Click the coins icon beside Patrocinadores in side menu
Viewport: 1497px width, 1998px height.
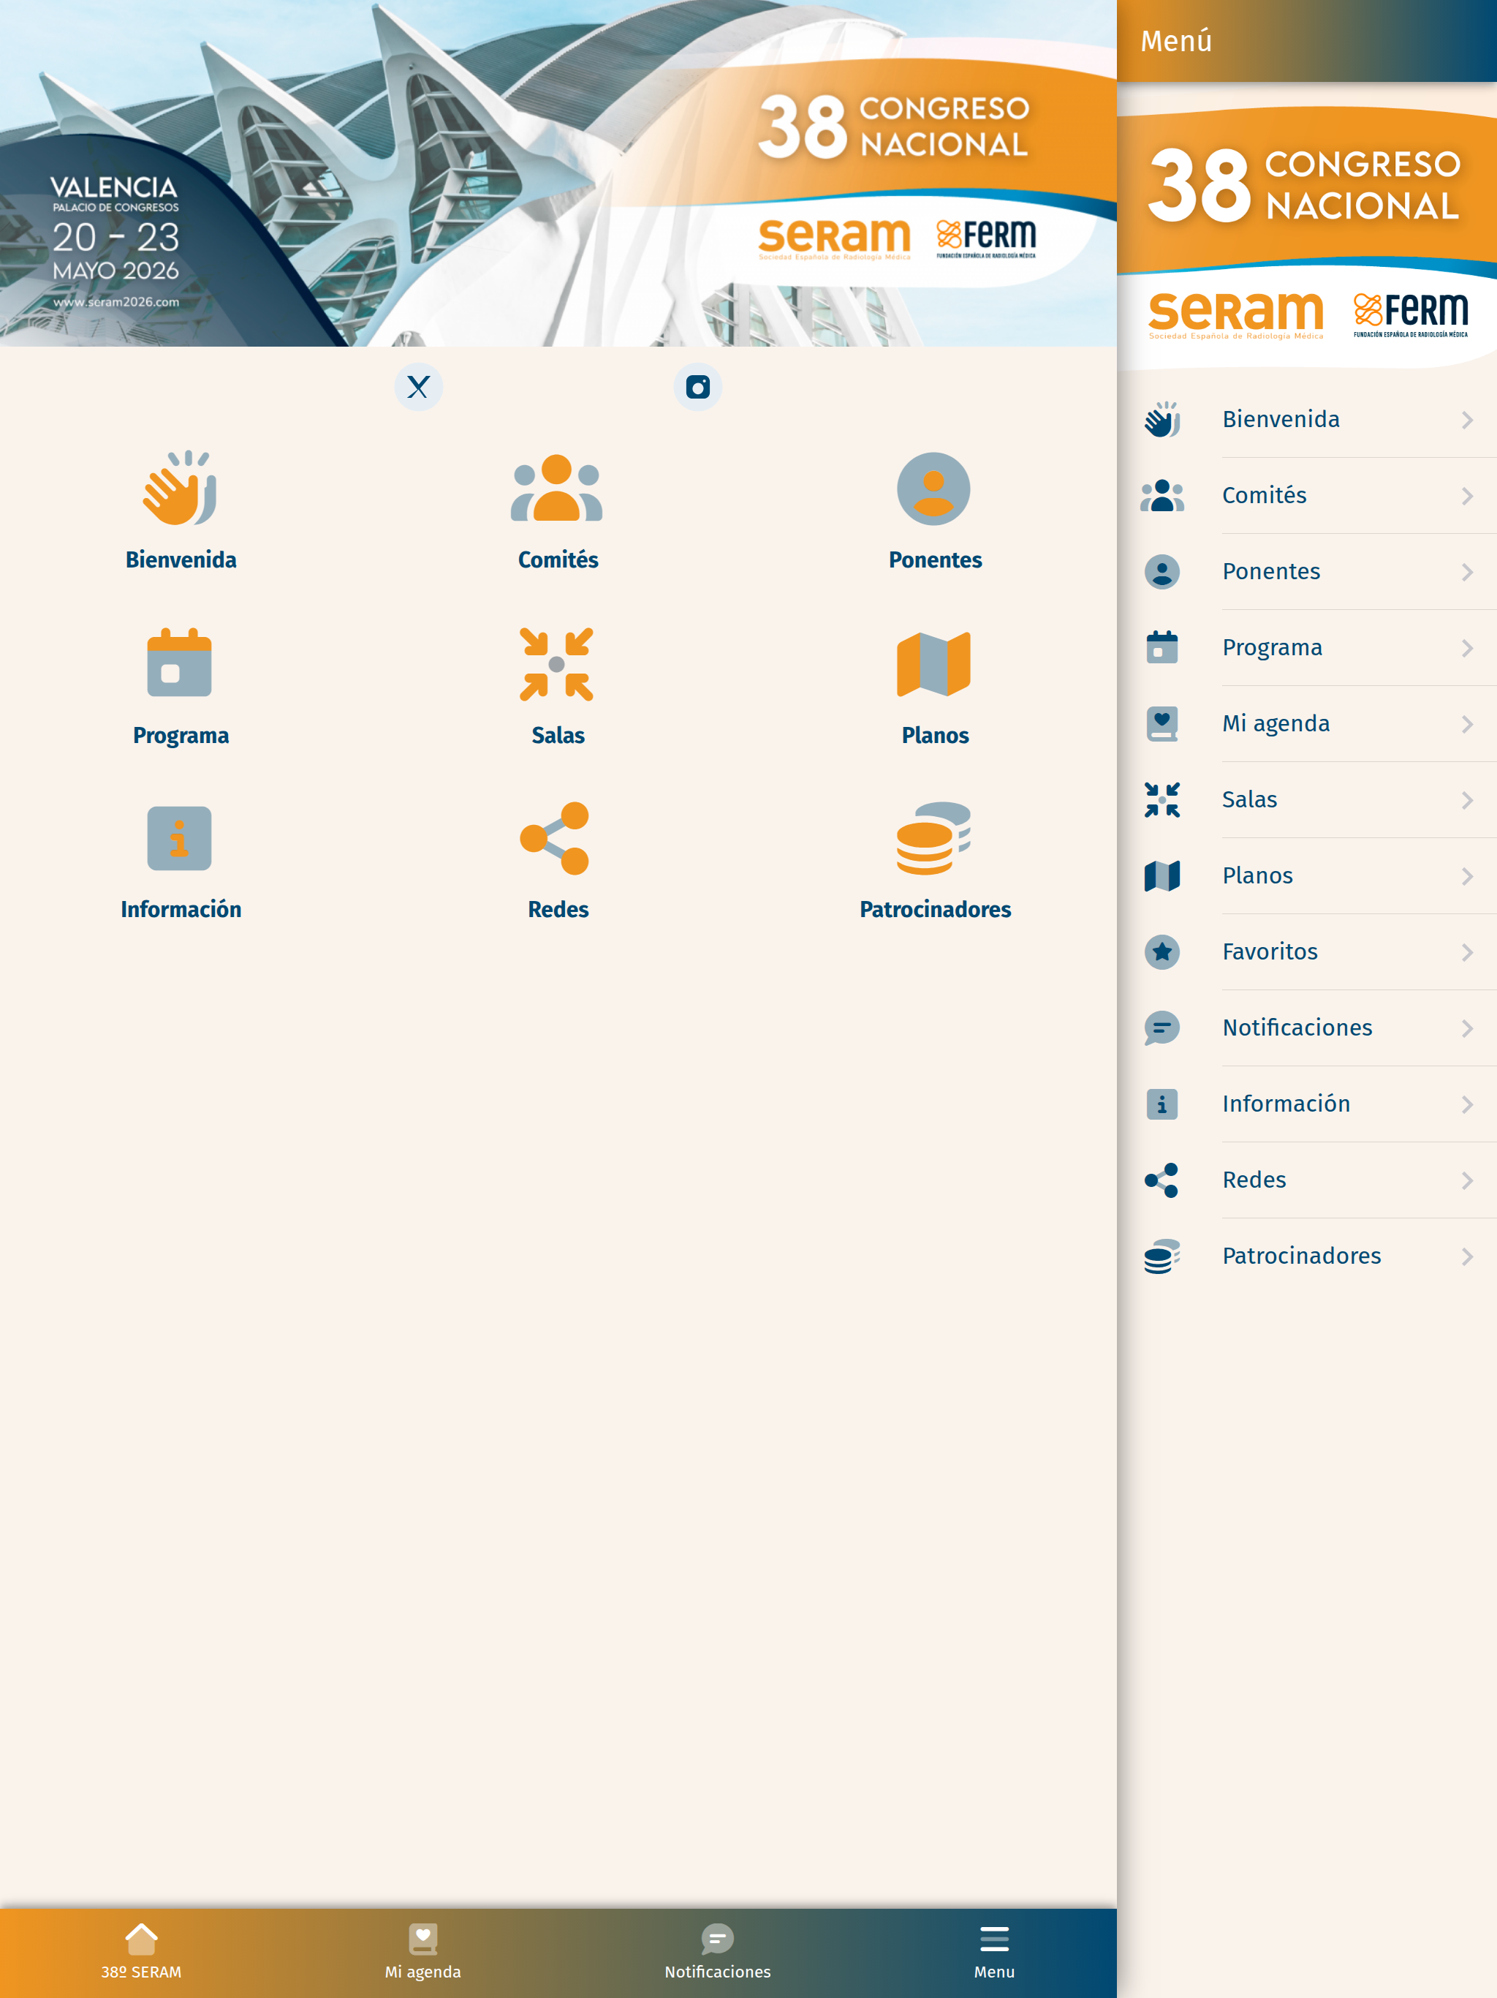coord(1162,1256)
